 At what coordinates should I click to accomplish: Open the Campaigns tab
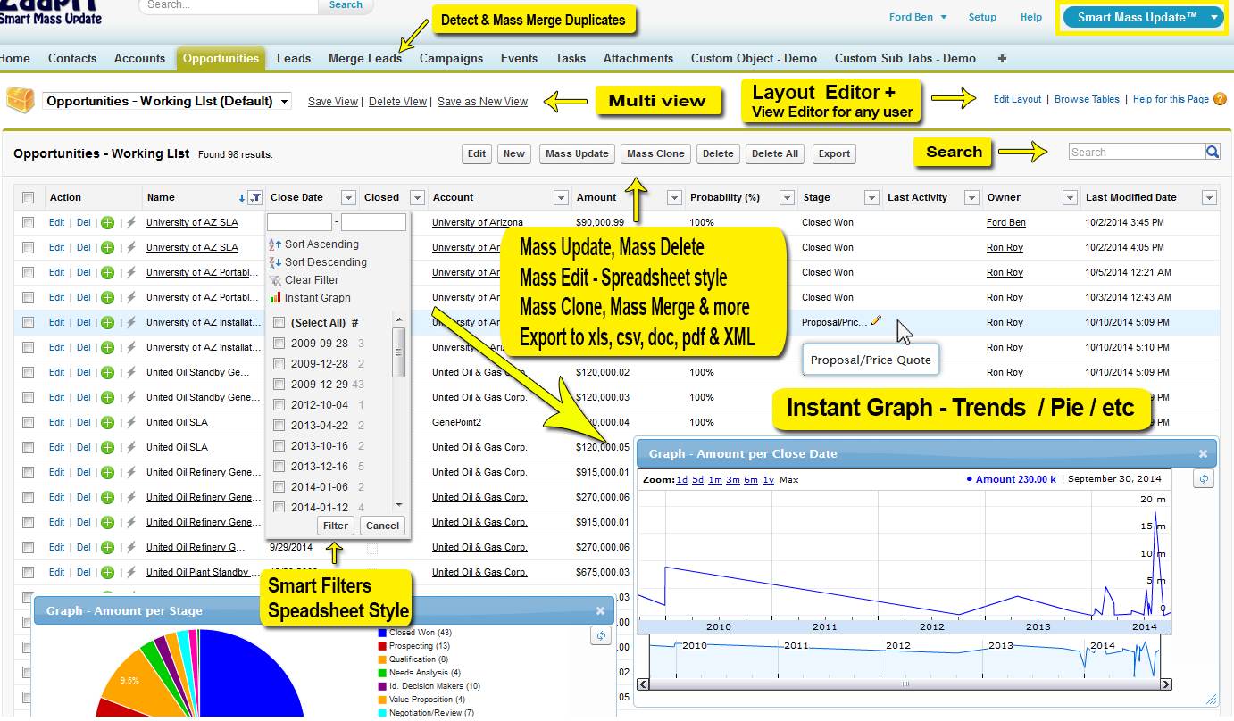451,58
